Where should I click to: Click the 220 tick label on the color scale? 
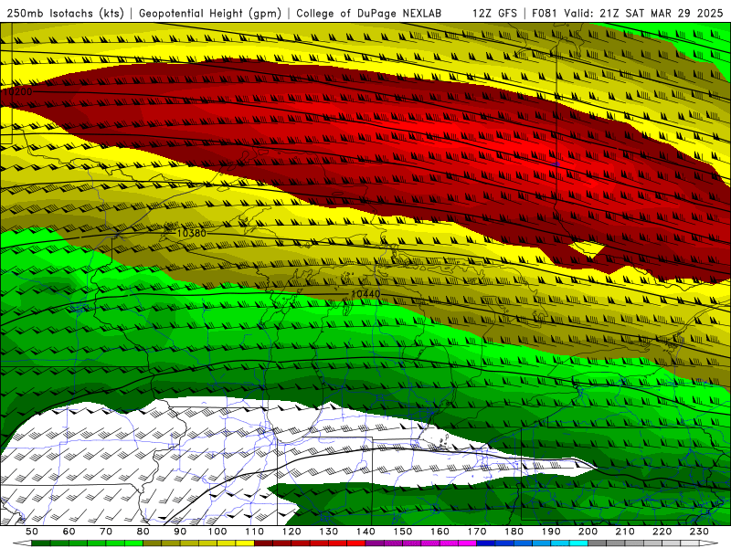click(x=662, y=532)
